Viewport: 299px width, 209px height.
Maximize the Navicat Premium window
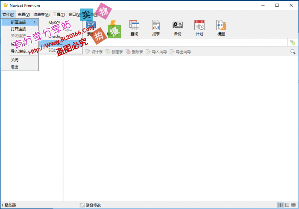click(x=277, y=5)
